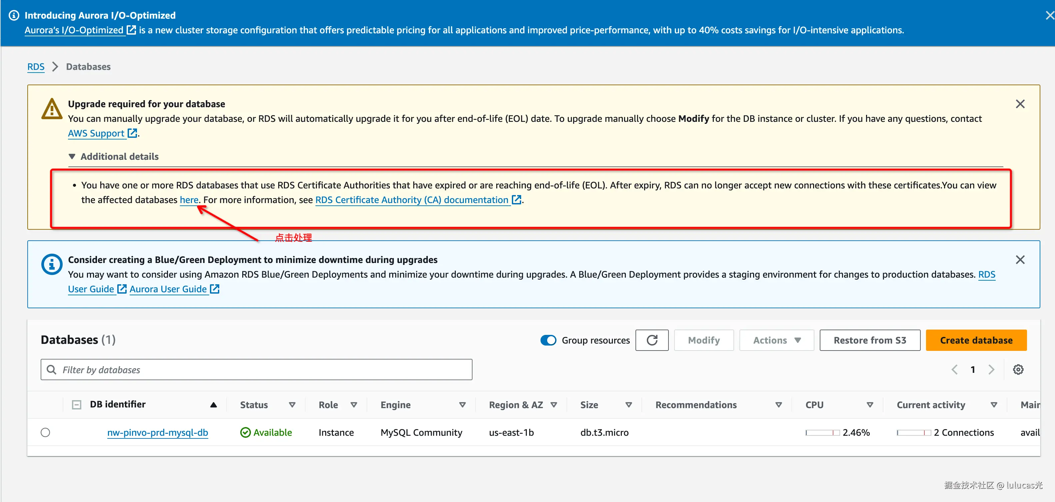
Task: Click the CPU usage bar for the database
Action: tap(822, 432)
